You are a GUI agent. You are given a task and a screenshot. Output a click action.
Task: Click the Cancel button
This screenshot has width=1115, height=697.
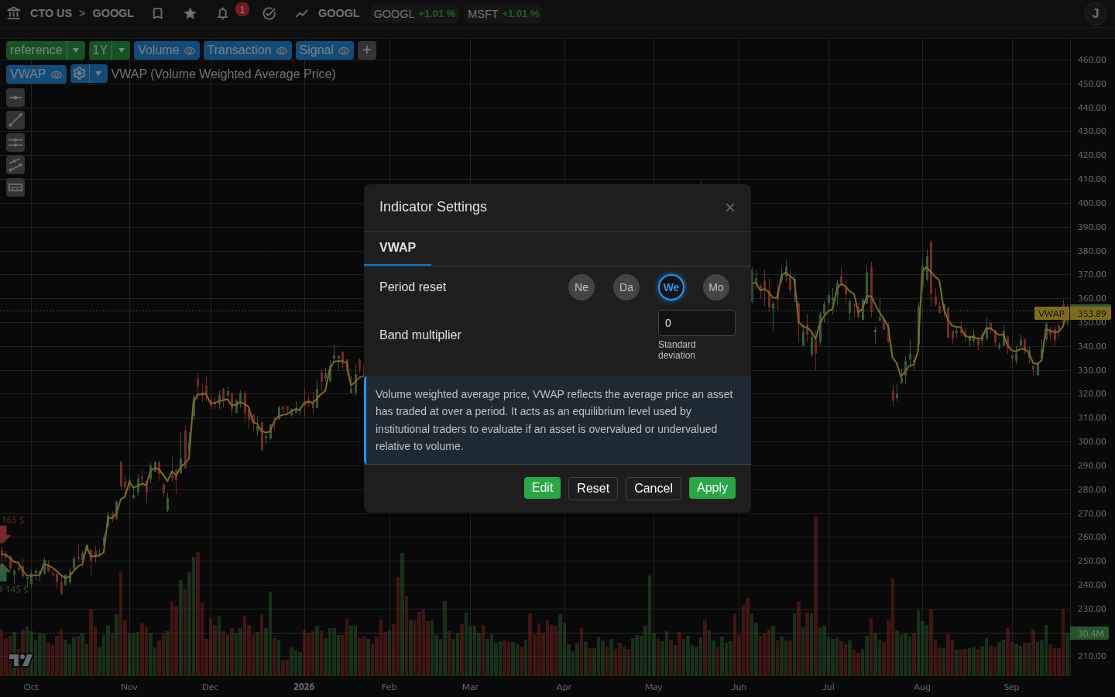654,489
